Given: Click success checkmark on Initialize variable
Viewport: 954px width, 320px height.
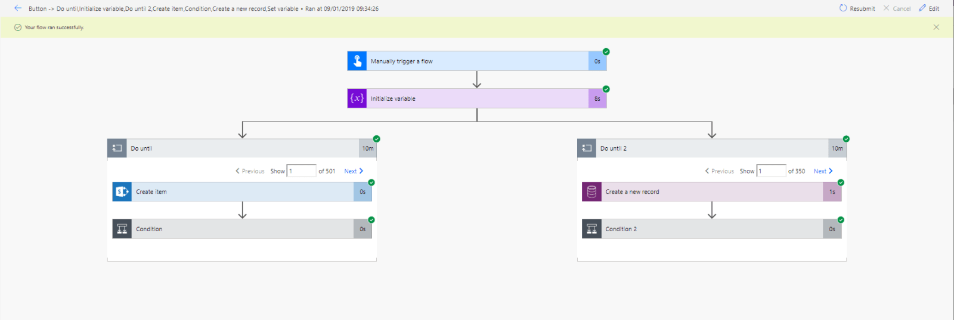Looking at the screenshot, I should click(x=606, y=89).
